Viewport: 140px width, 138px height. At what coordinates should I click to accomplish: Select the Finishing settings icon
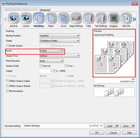tap(39, 18)
